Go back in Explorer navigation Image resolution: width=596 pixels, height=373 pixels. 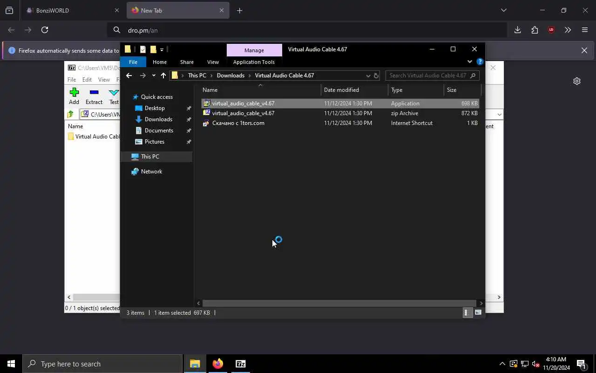tap(129, 76)
